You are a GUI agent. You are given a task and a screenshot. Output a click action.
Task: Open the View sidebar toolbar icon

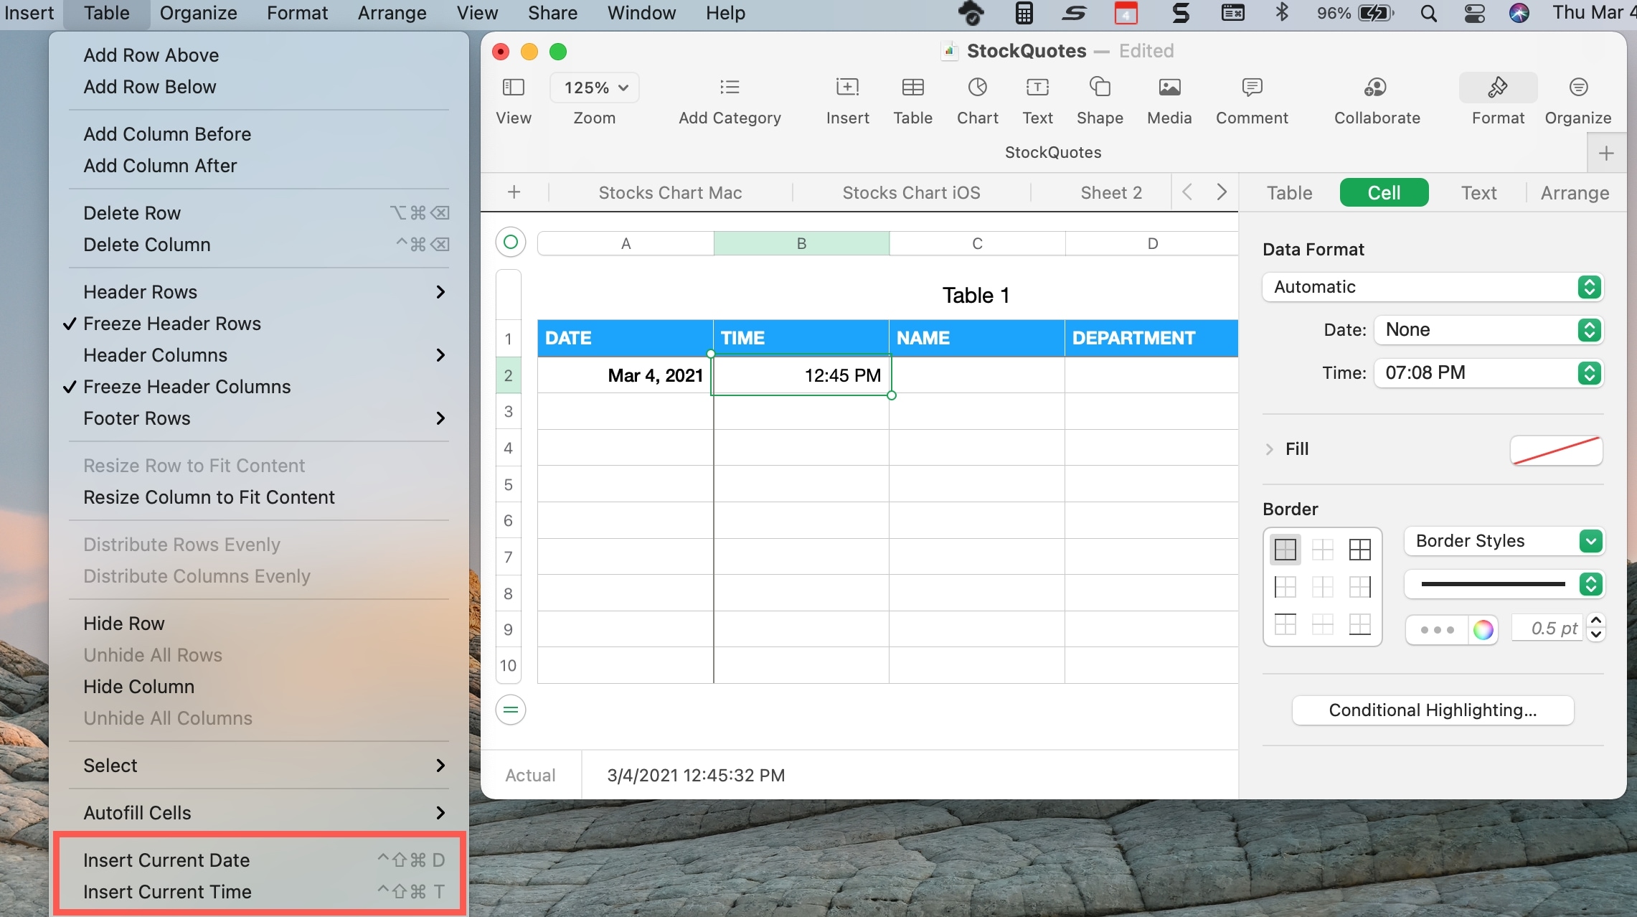(x=513, y=88)
